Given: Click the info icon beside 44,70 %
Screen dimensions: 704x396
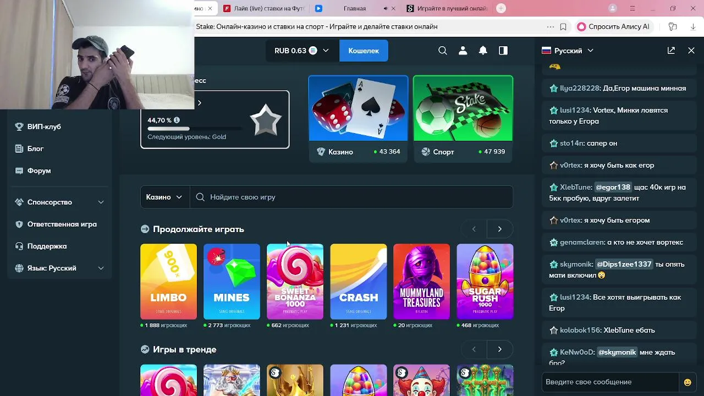Looking at the screenshot, I should 177,120.
